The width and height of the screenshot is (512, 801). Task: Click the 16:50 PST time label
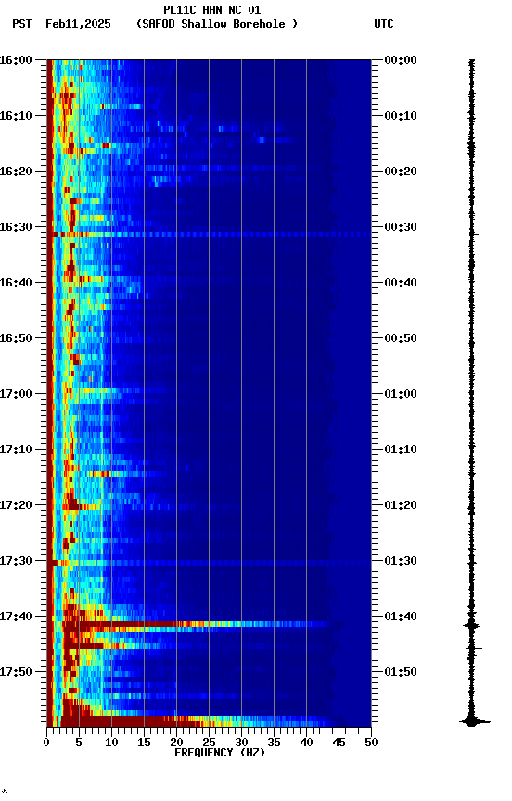[16, 338]
